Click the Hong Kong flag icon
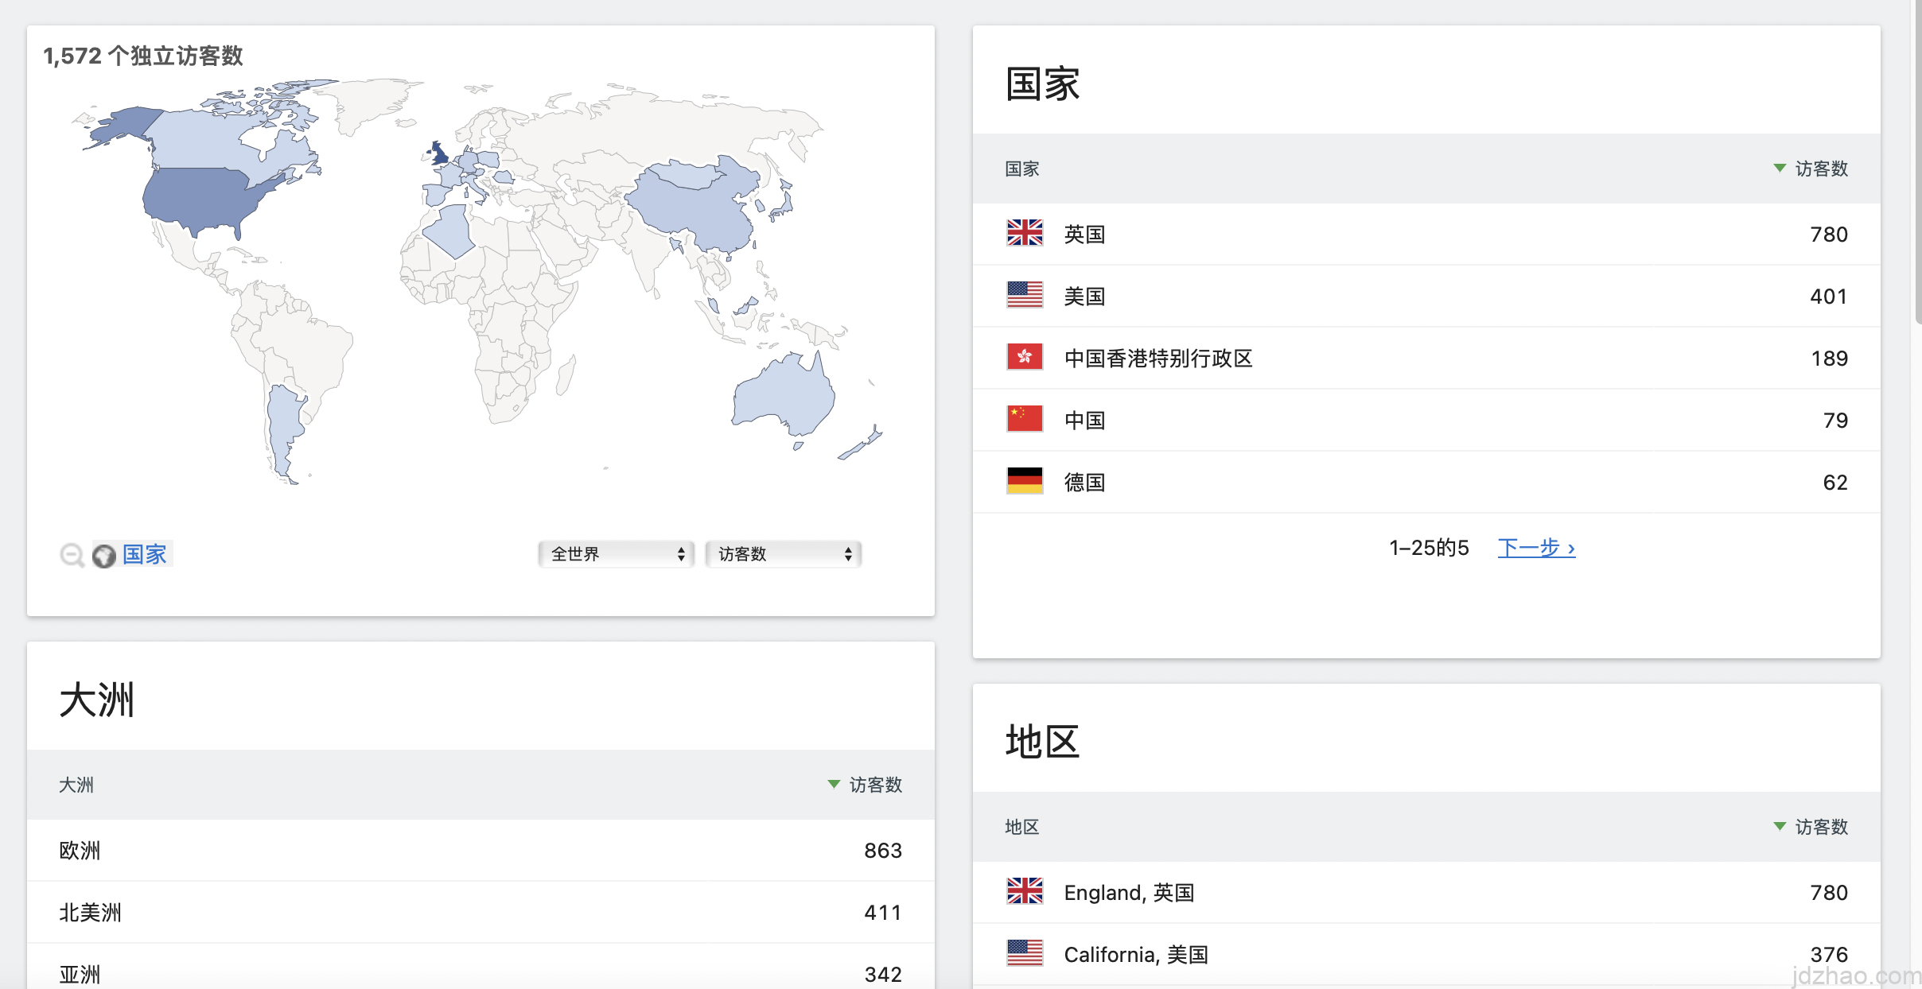 pos(1024,357)
